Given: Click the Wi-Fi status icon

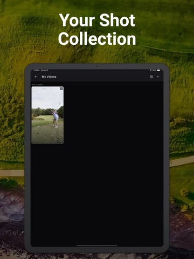Looking at the screenshot, I should click(150, 70).
